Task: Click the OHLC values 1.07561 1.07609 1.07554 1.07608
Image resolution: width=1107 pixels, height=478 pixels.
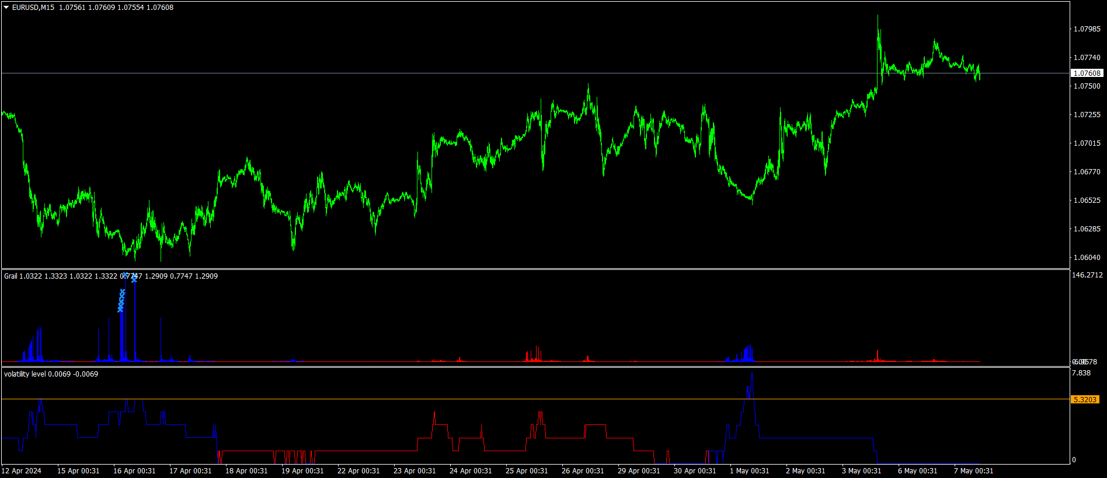Action: pyautogui.click(x=116, y=8)
